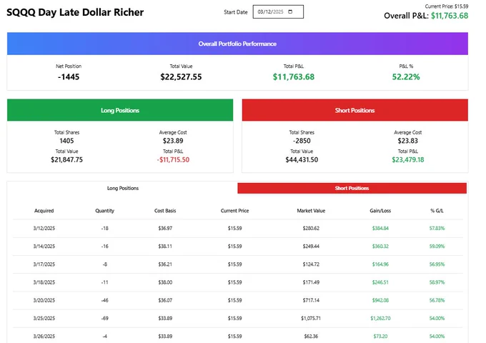This screenshot has width=486, height=343.
Task: Click the cost basis $38.00 cell
Action: point(165,282)
